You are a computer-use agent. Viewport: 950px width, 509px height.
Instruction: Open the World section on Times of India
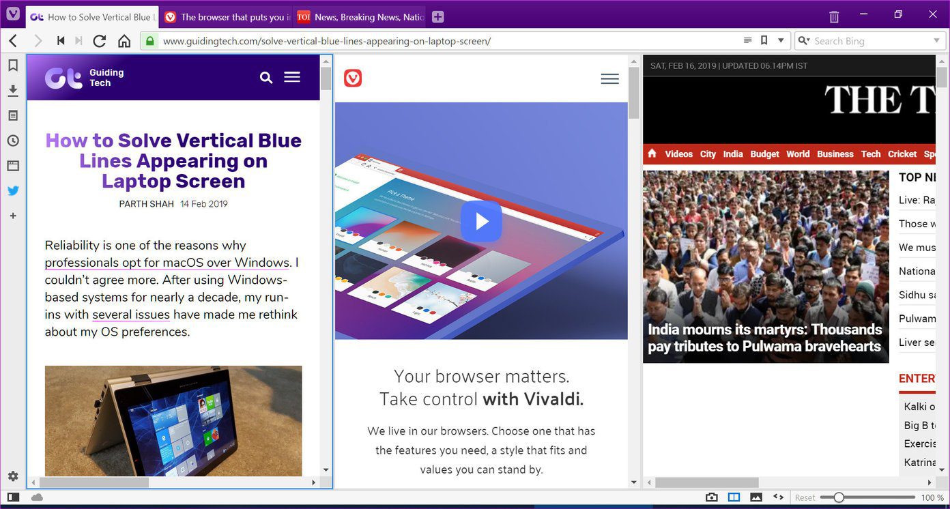pos(798,154)
